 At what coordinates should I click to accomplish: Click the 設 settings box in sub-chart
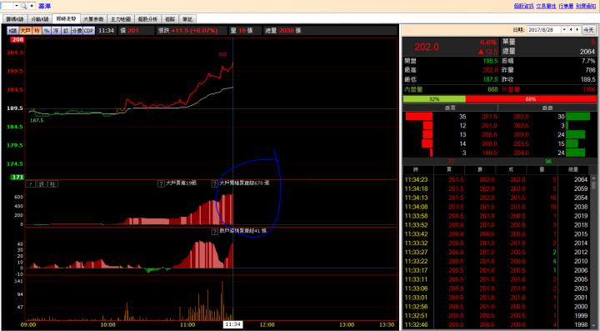coord(42,184)
